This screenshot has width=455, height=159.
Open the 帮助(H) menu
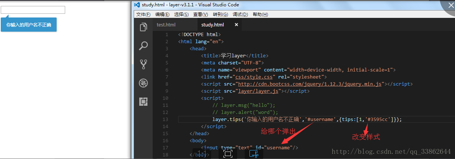[x=260, y=15]
